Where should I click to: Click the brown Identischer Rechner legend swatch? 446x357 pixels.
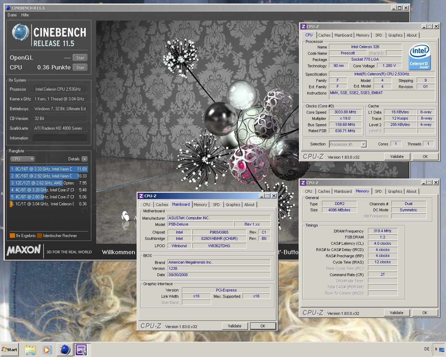tap(40, 236)
